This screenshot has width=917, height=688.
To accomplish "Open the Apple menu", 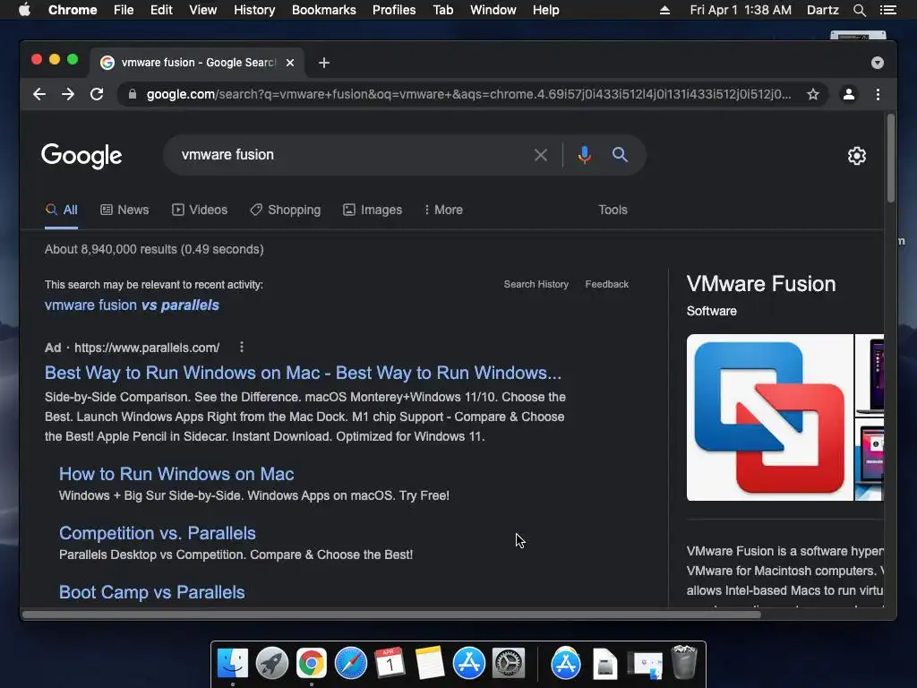I will pos(24,10).
